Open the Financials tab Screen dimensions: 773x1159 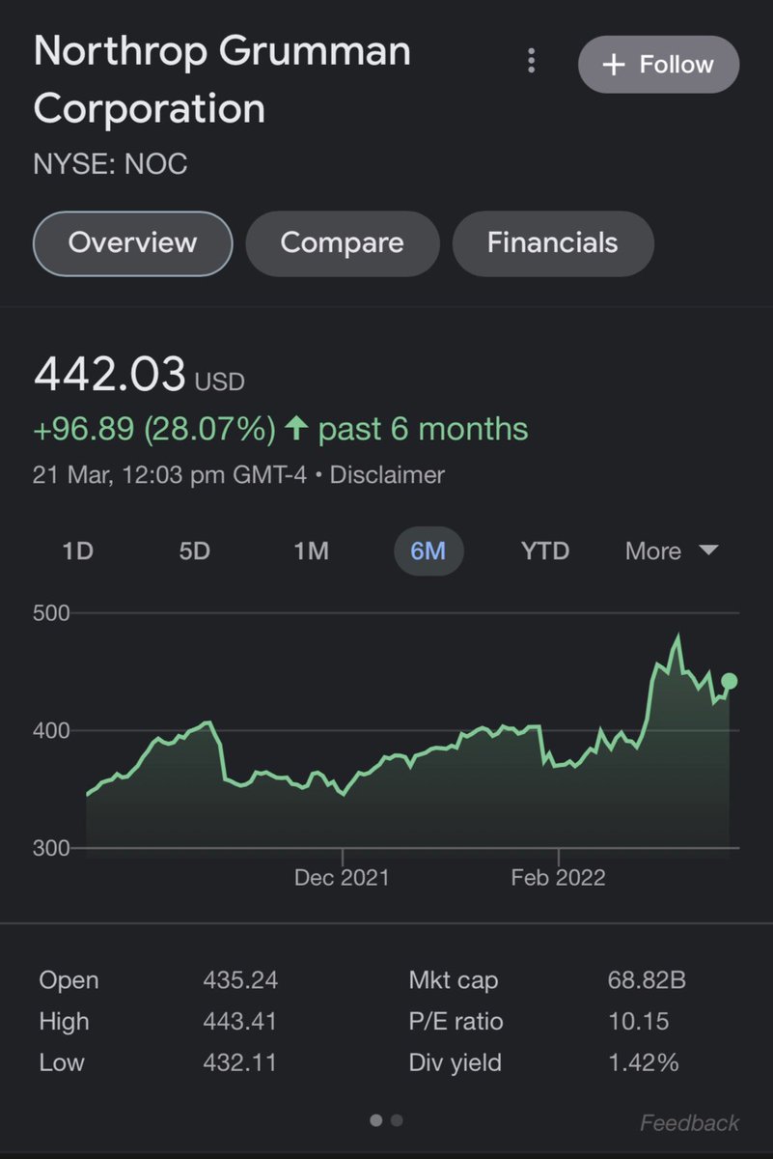(x=553, y=242)
